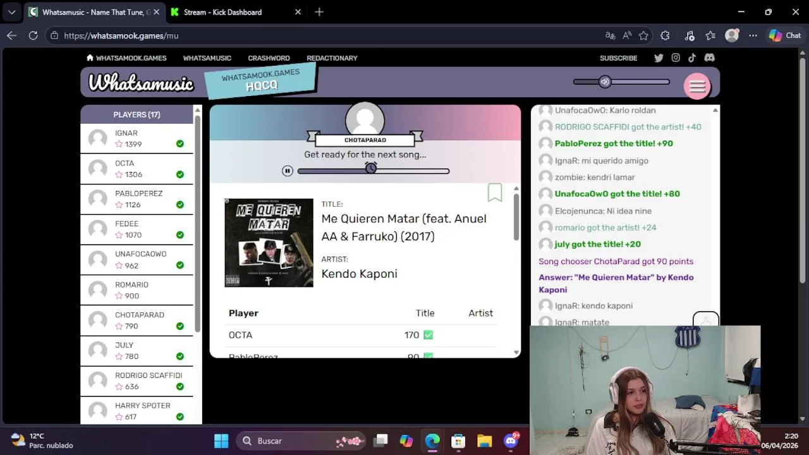Switch to the Stream - Kick Dashboard tab
Viewport: 809px width, 455px height.
[x=237, y=12]
